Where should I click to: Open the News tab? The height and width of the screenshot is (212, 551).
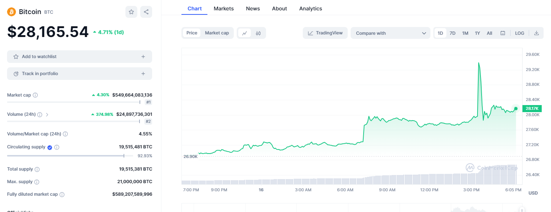tap(253, 9)
